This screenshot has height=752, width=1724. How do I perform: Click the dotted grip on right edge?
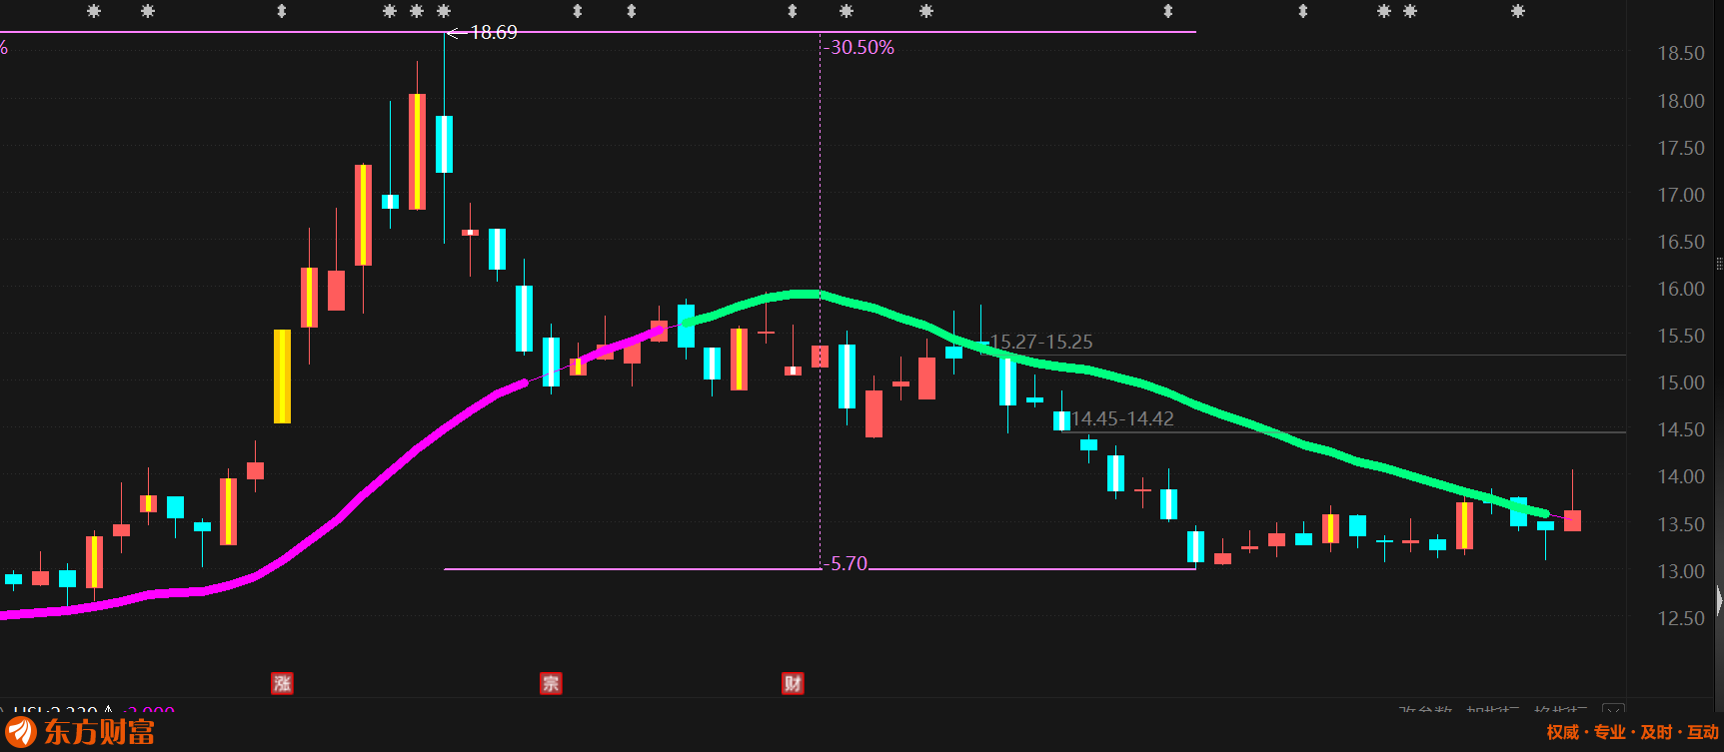coord(1719,264)
